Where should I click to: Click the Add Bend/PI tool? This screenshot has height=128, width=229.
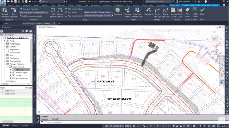coord(53,13)
